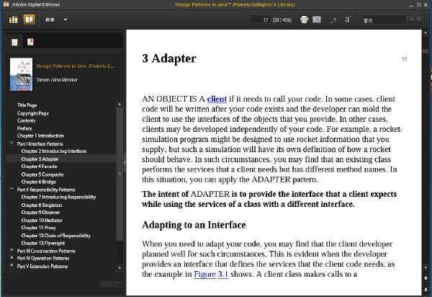Open Chapter 2 Introducing Interfaces
The width and height of the screenshot is (432, 297).
(x=54, y=151)
